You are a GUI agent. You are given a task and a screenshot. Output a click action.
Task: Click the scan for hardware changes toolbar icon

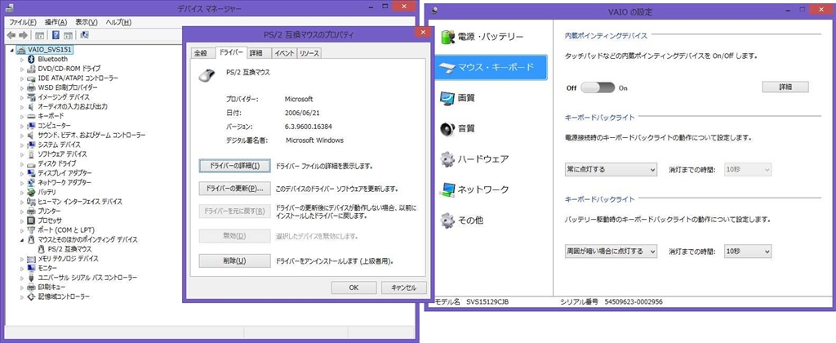(x=84, y=35)
